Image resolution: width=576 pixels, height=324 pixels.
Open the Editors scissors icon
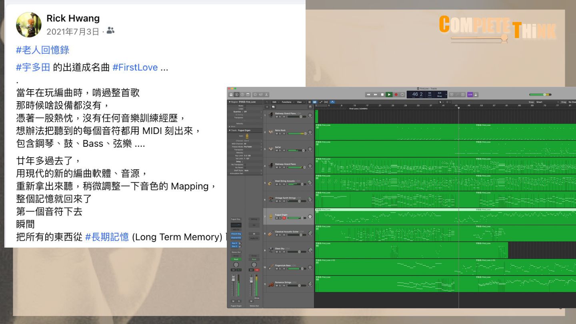(266, 95)
